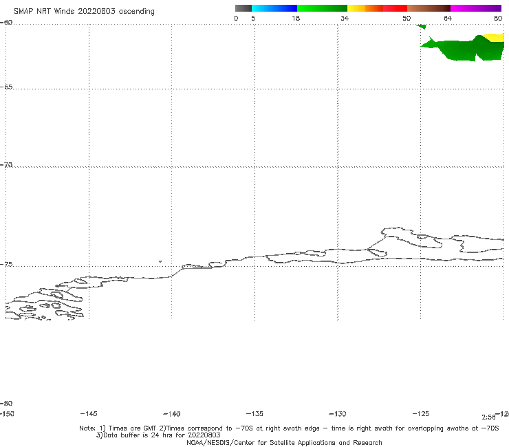The height and width of the screenshot is (447, 509).
Task: Click the gray segment of the color bar
Action: (243, 8)
